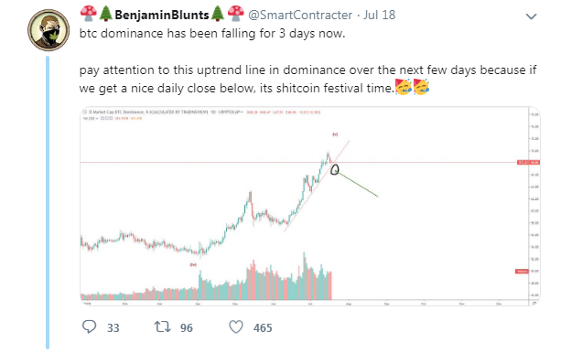The image size is (571, 353).
Task: Open the BTC dominance chart image
Action: point(310,206)
